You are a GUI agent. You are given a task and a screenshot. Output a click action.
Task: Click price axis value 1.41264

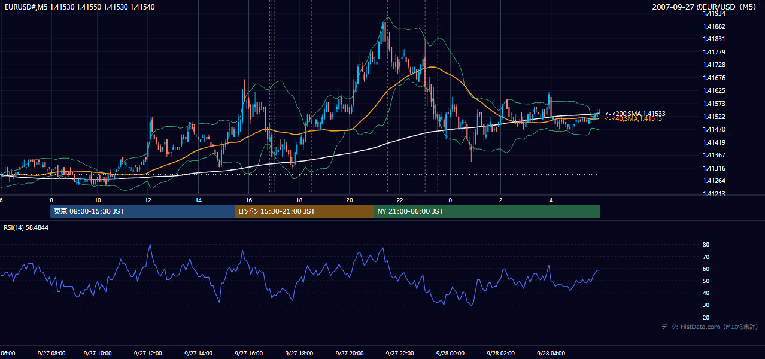(x=714, y=181)
